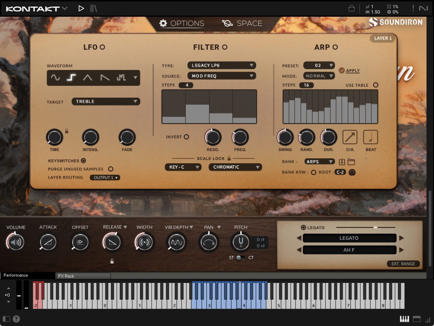The image size is (434, 326).
Task: Enable Purge Unused Samples
Action: click(111, 169)
